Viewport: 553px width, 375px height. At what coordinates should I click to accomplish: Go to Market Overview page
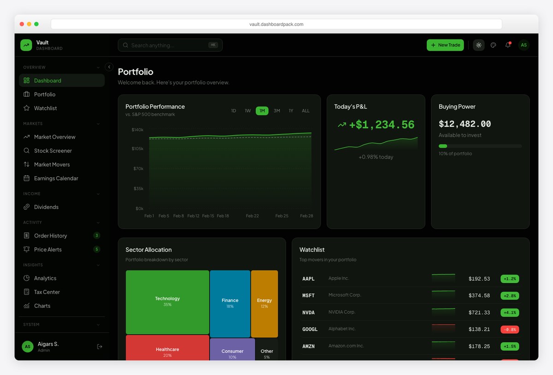62,137
